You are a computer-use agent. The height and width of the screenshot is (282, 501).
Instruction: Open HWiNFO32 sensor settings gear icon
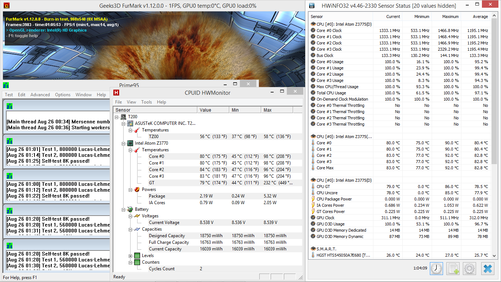469,268
